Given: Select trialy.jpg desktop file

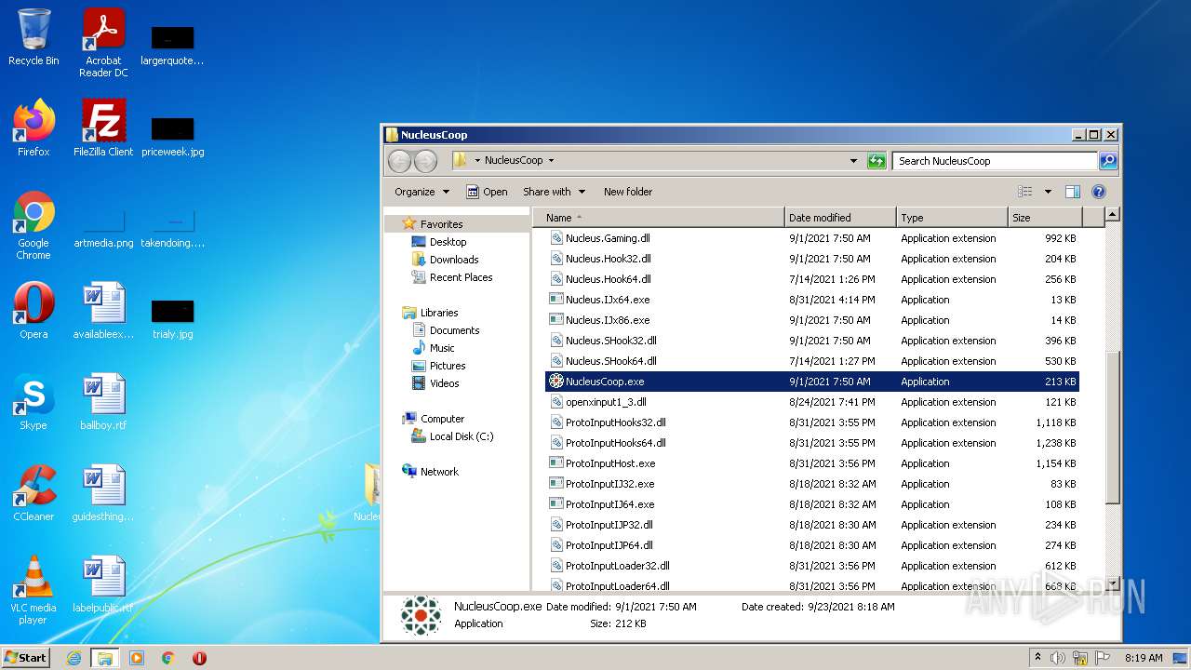Looking at the screenshot, I should [173, 317].
